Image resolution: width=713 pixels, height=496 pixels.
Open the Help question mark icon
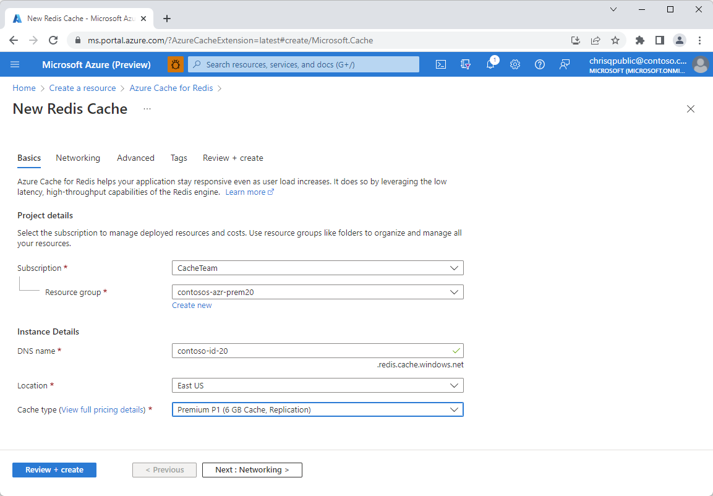pyautogui.click(x=540, y=64)
